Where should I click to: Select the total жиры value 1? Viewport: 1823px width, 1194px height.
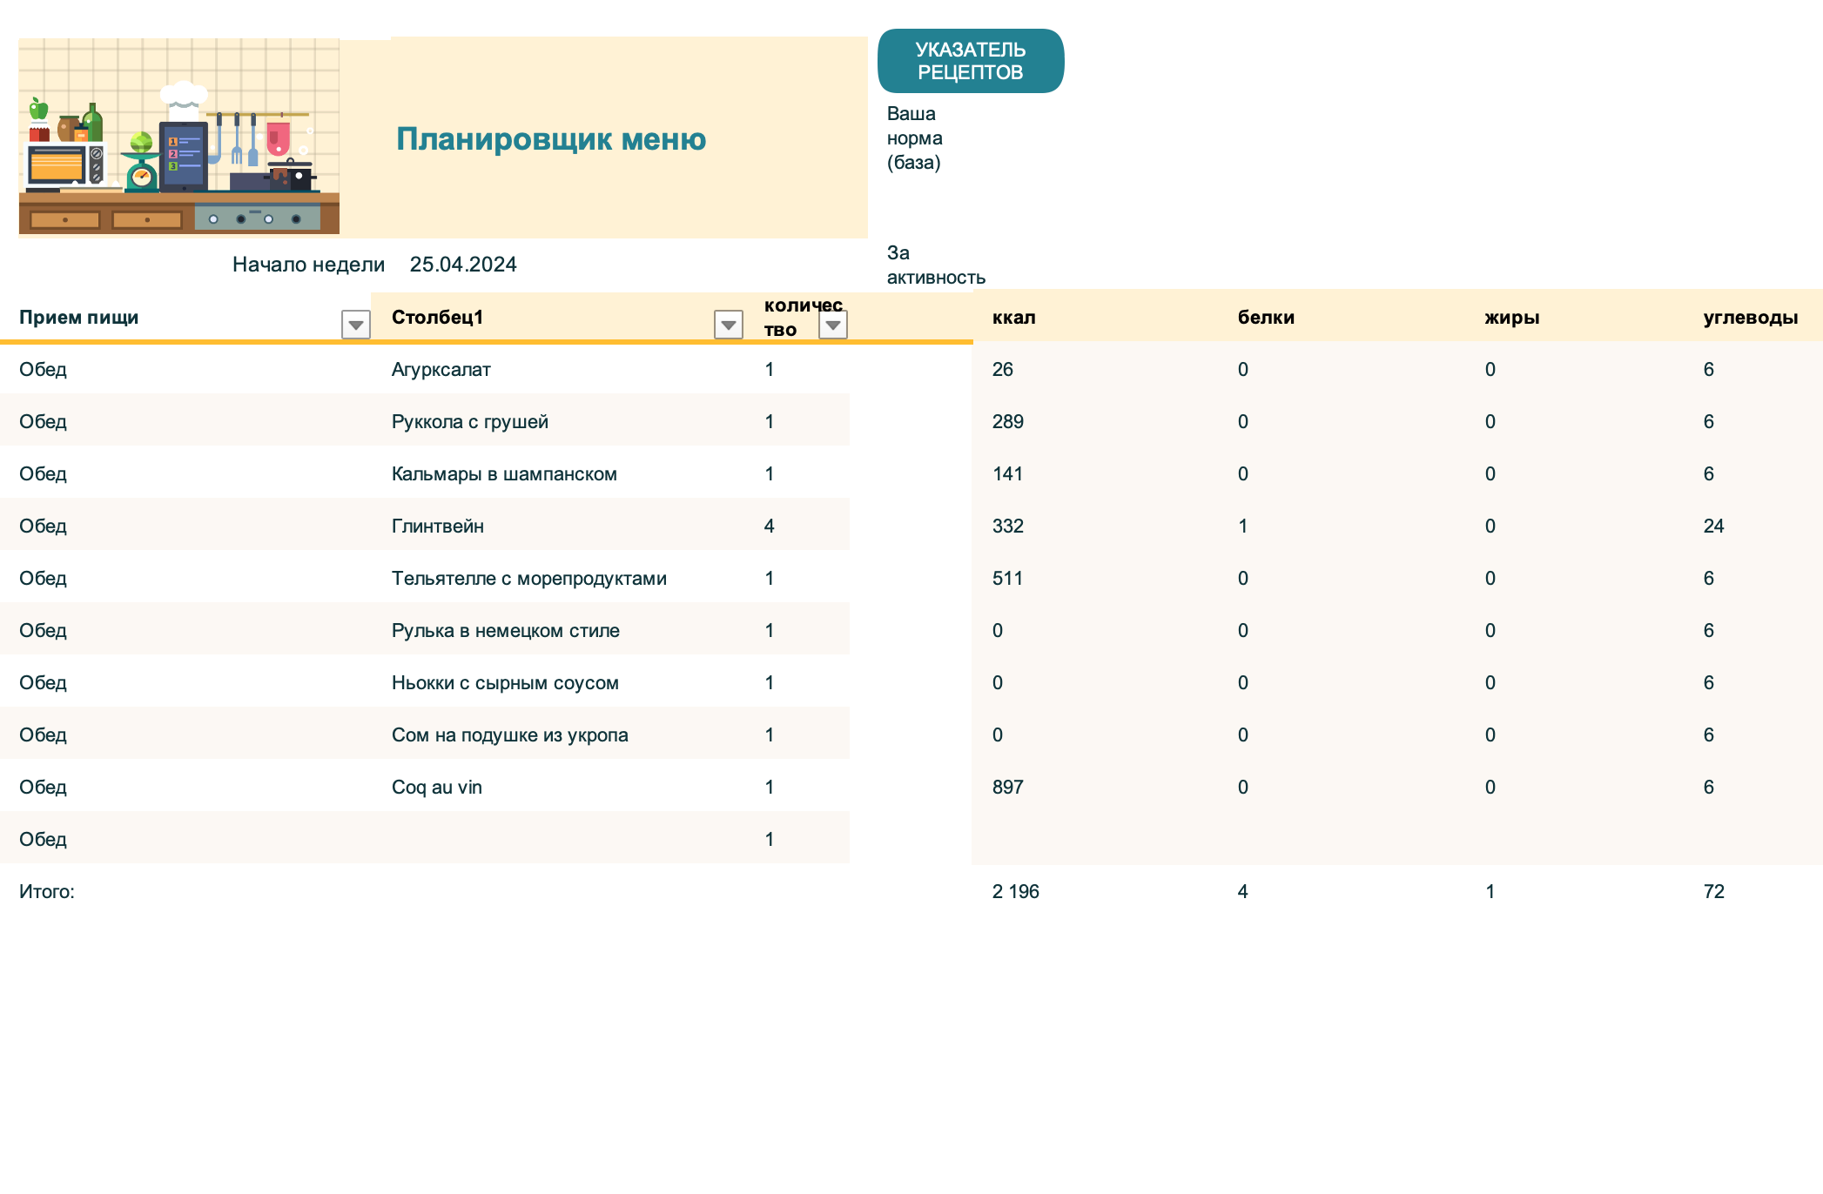1490,891
